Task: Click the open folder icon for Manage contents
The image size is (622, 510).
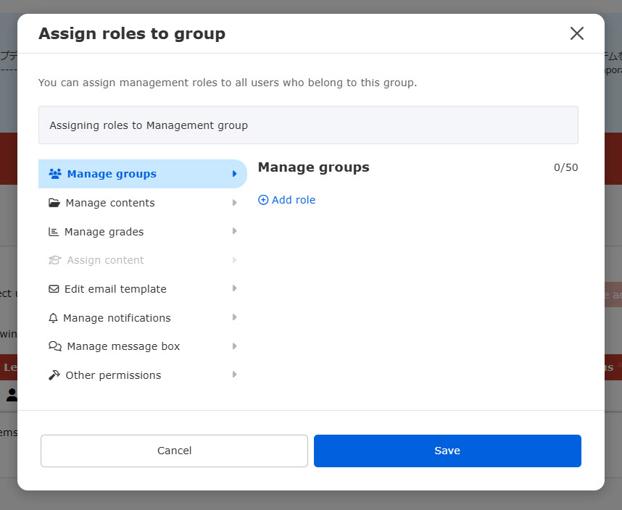Action: pos(54,203)
